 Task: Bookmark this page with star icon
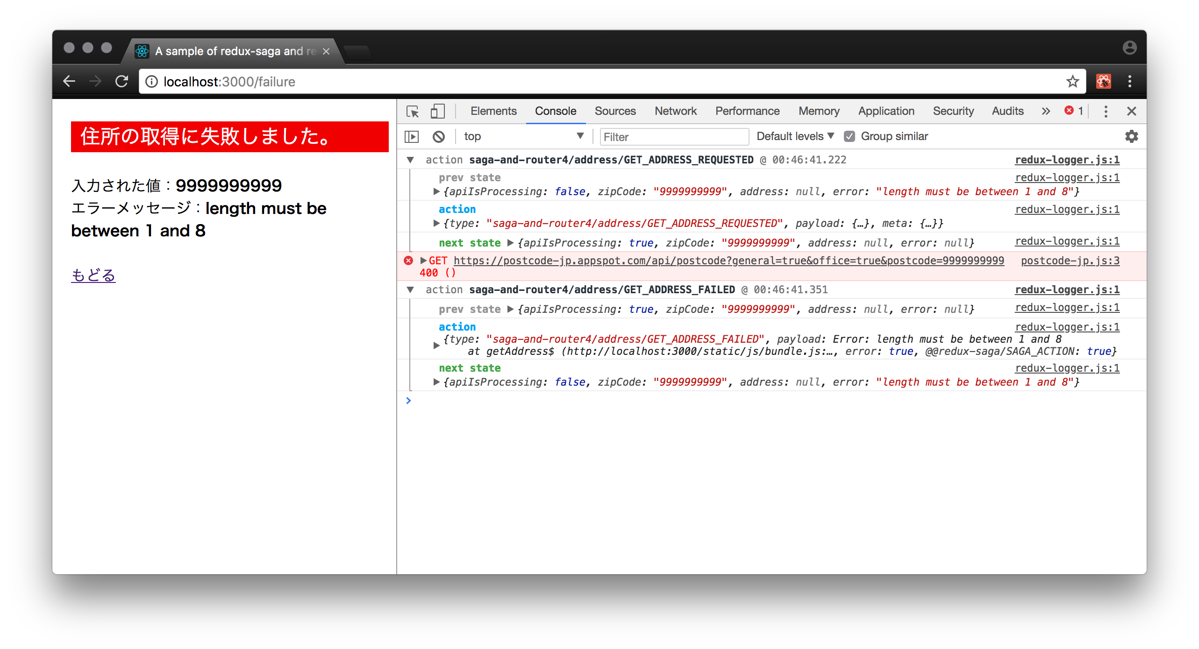[1072, 82]
